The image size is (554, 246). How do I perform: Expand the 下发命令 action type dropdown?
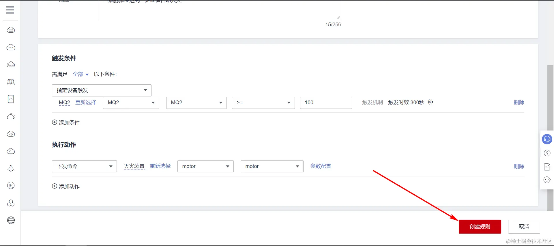(x=84, y=166)
